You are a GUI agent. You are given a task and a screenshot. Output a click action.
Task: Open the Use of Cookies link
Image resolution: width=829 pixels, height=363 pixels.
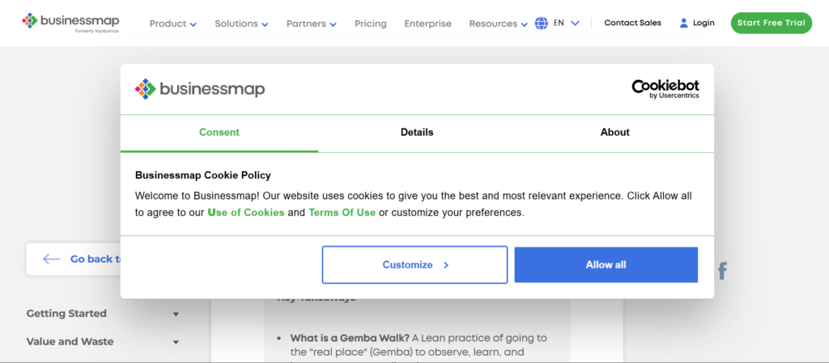pyautogui.click(x=246, y=213)
